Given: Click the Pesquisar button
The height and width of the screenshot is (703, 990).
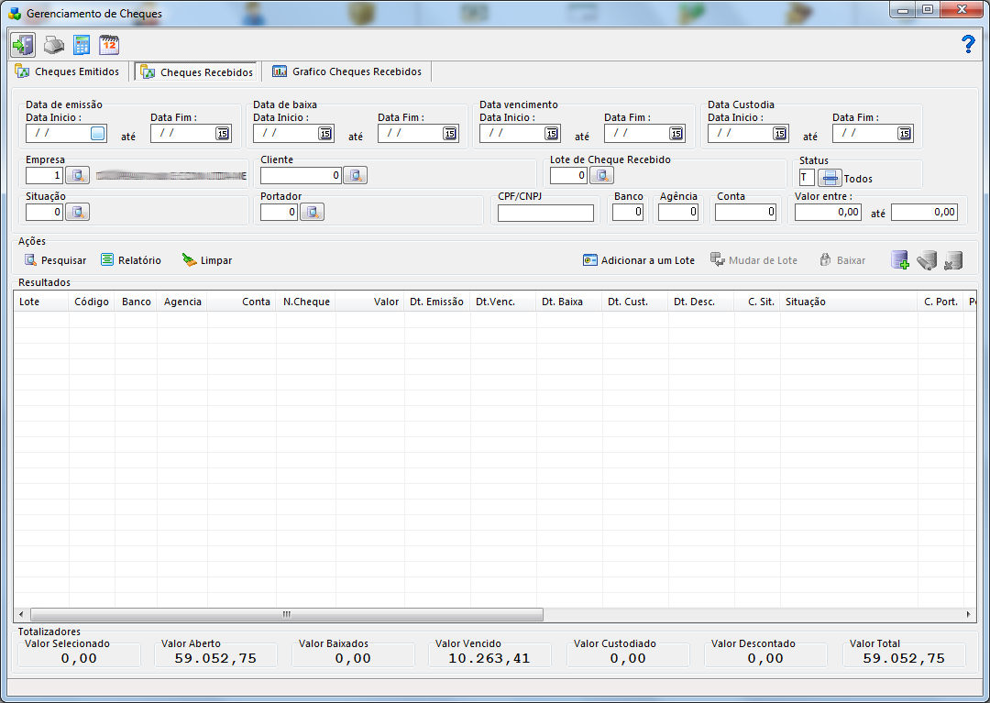Looking at the screenshot, I should [x=55, y=260].
